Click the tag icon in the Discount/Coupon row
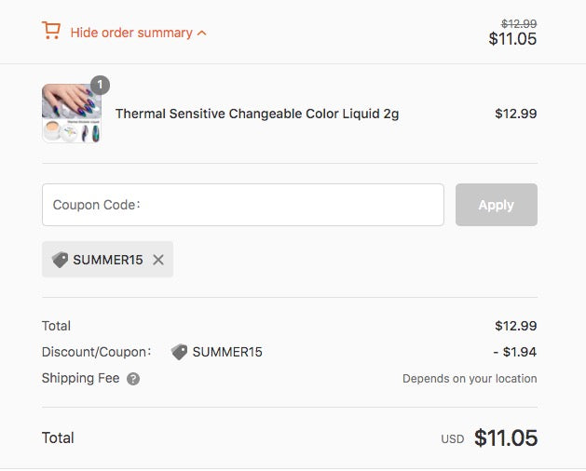The height and width of the screenshot is (471, 586). click(180, 352)
